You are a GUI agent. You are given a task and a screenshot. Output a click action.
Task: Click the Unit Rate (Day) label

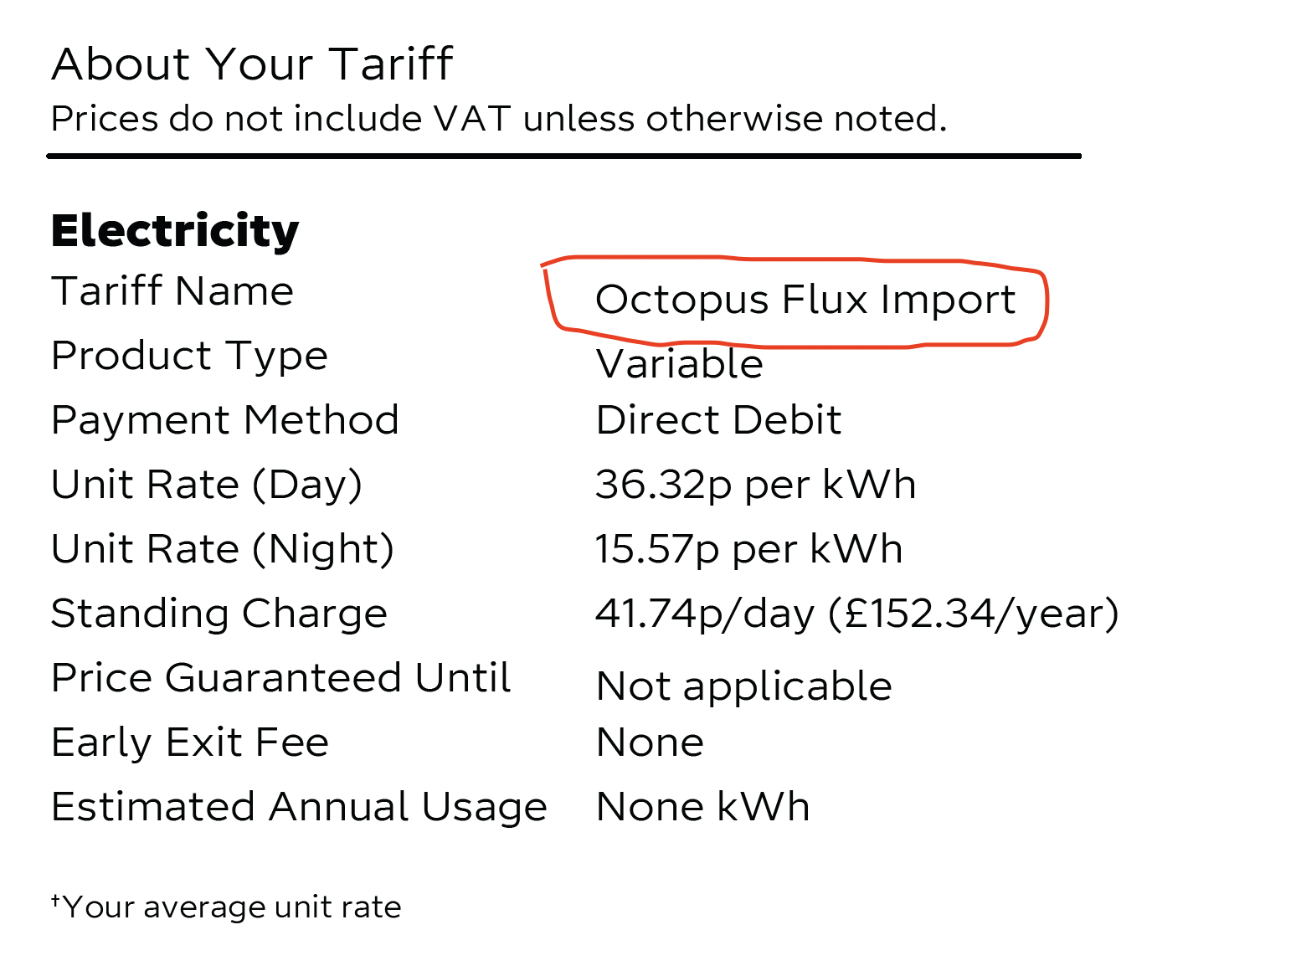[207, 485]
